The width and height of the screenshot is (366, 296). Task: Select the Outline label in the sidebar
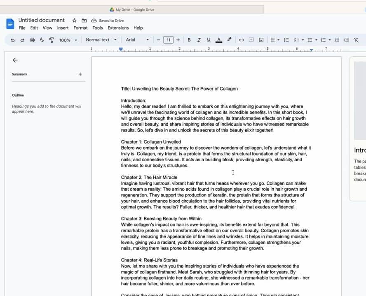(18, 95)
